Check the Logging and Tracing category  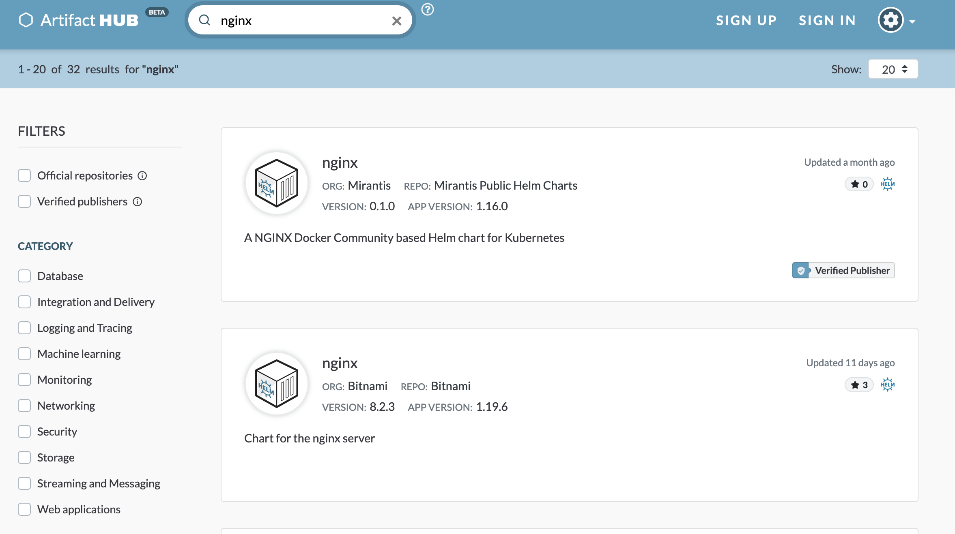(24, 328)
